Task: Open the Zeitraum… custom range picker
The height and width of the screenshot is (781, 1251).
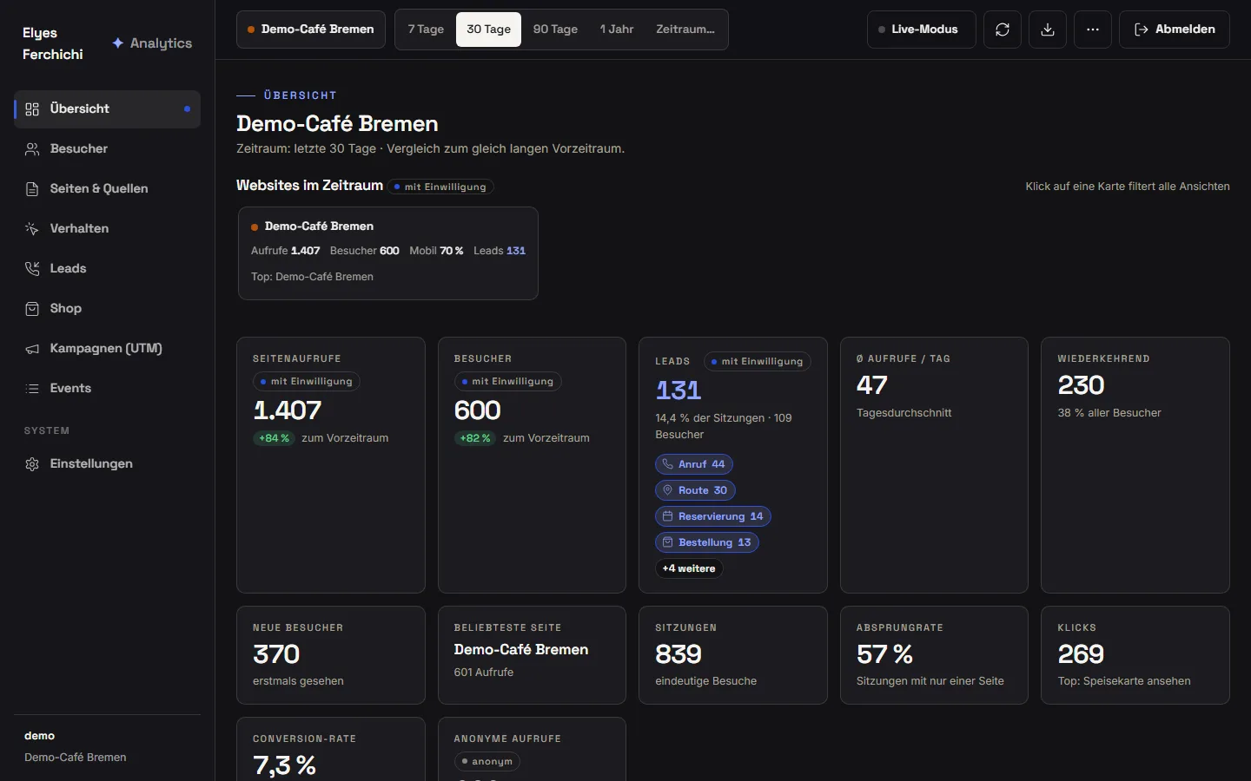Action: [x=685, y=30]
